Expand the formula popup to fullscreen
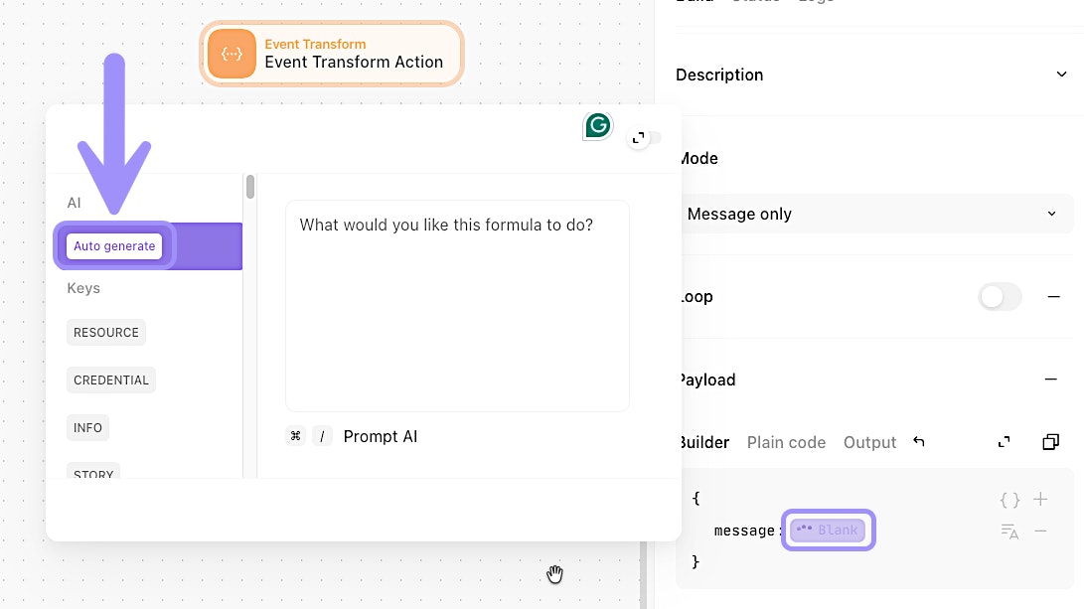The height and width of the screenshot is (609, 1084). click(639, 138)
